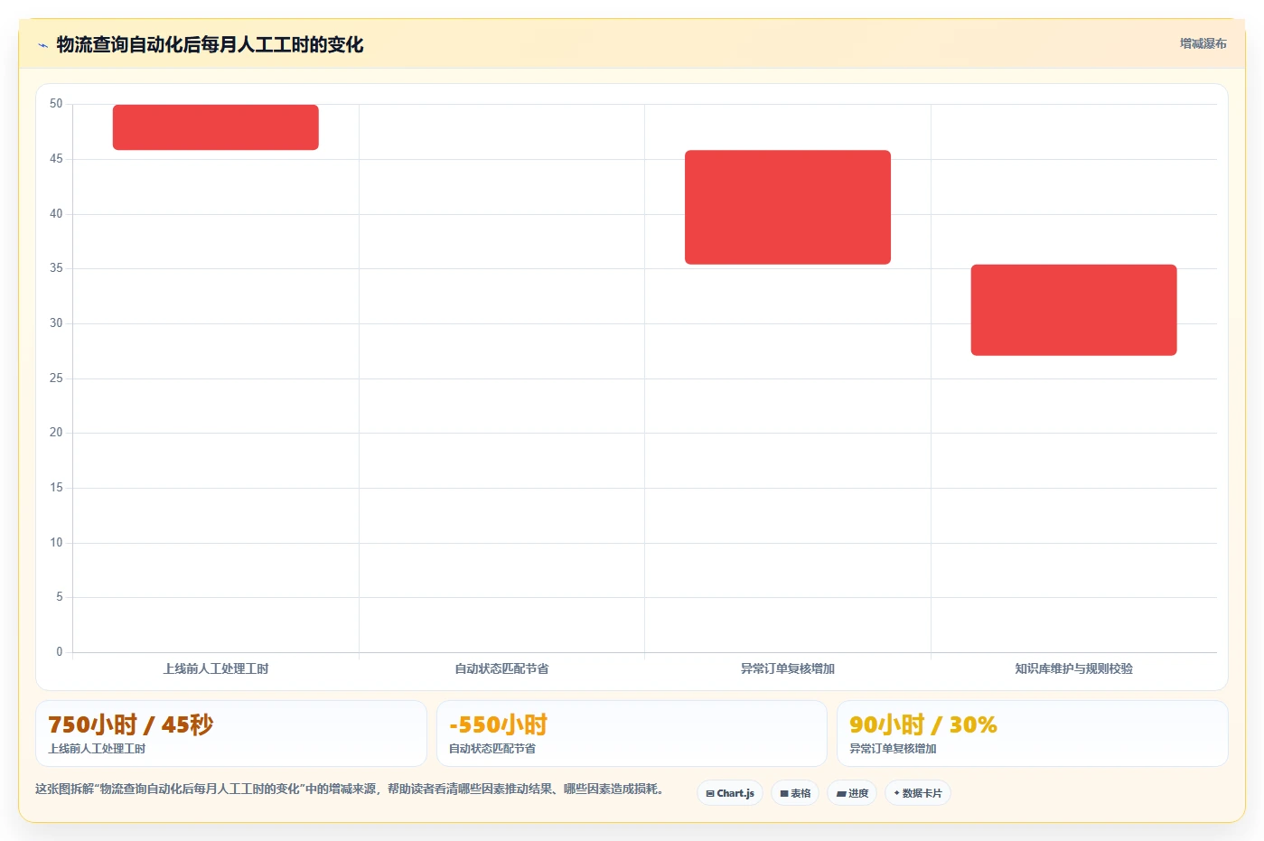Click the 自动状态匹配节省 axis label

click(501, 668)
